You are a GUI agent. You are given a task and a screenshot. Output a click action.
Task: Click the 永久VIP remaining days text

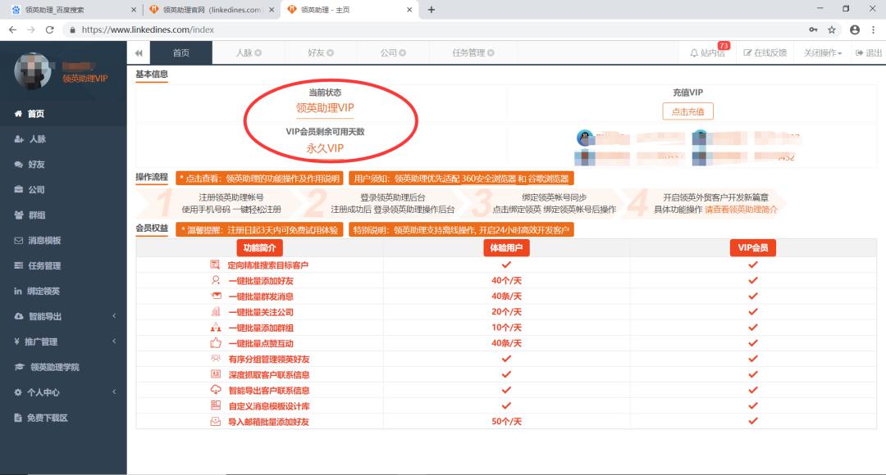coord(325,148)
